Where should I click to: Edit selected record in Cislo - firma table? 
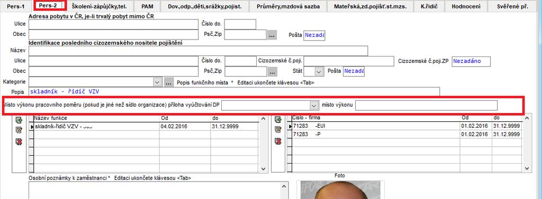278,129
